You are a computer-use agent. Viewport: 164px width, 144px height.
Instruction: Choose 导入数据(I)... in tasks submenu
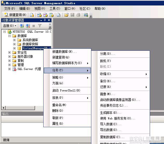point(121,124)
